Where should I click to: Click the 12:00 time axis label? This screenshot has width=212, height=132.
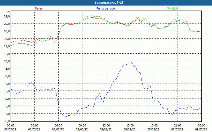(x=106, y=126)
